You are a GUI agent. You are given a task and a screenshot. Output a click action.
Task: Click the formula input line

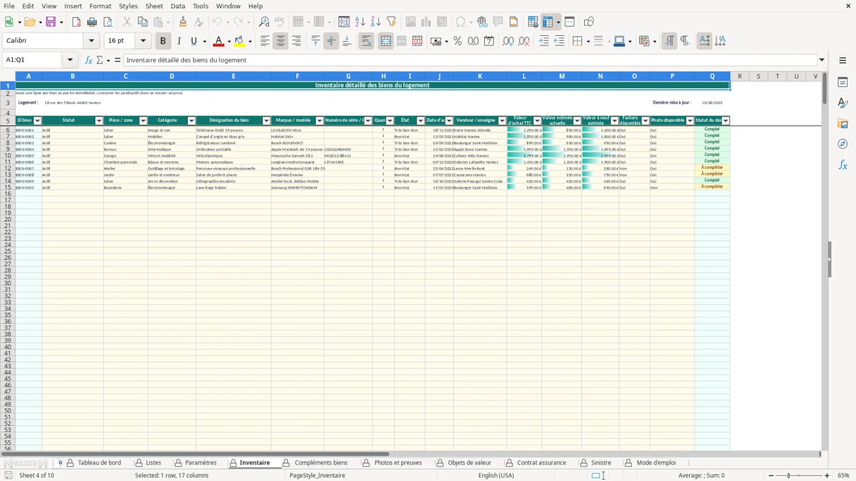[470, 60]
